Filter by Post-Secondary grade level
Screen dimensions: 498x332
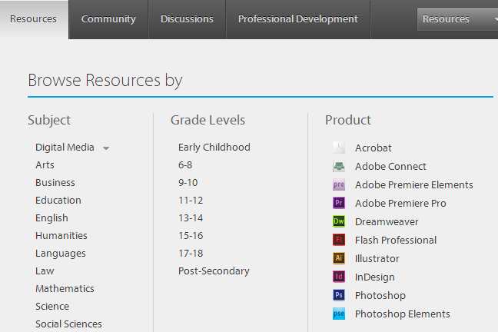pos(214,271)
